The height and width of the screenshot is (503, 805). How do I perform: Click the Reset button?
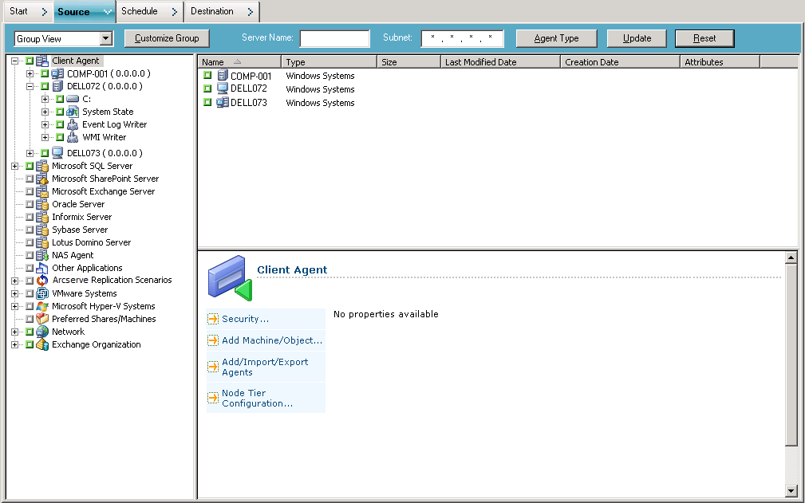tap(704, 38)
